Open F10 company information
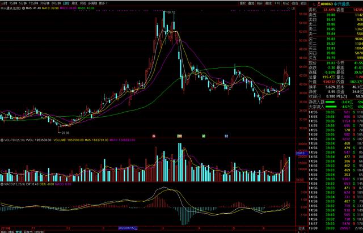The image size is (363, 233). (277, 3)
